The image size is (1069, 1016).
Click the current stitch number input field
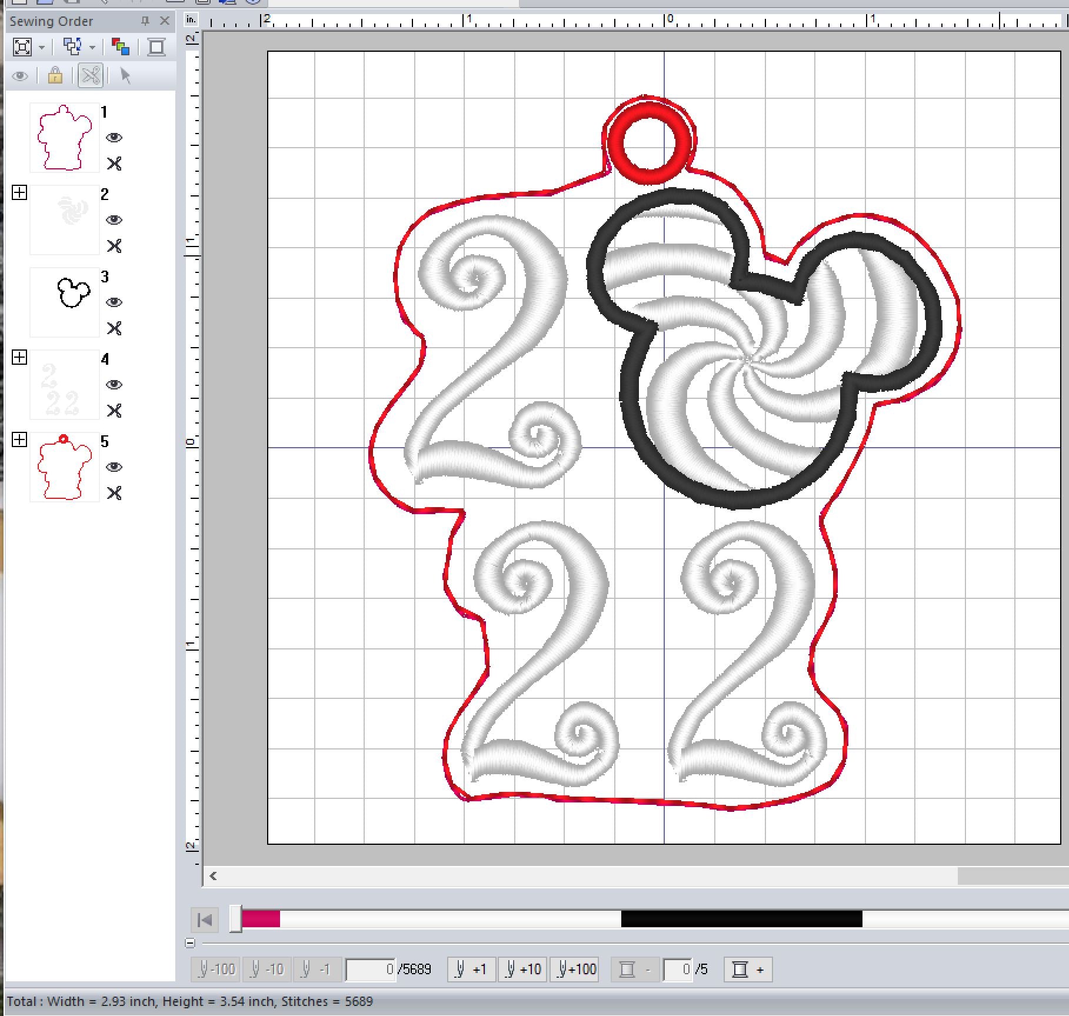(x=370, y=970)
